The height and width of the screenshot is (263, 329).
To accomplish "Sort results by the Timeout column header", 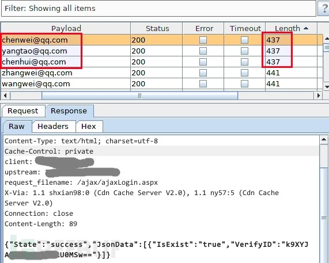I will [x=245, y=28].
